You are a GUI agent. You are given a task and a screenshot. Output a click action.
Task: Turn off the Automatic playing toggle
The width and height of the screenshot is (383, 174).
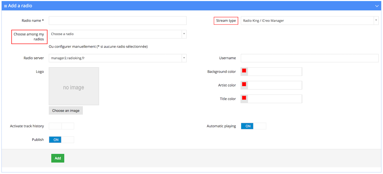pos(253,126)
